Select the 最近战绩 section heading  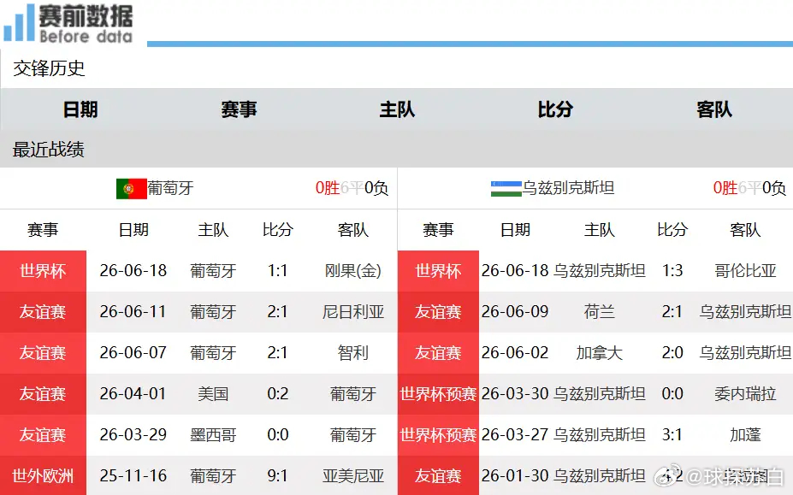click(49, 150)
